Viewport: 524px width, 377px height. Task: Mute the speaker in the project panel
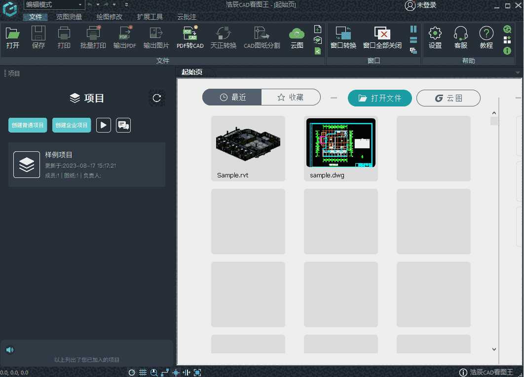click(10, 349)
